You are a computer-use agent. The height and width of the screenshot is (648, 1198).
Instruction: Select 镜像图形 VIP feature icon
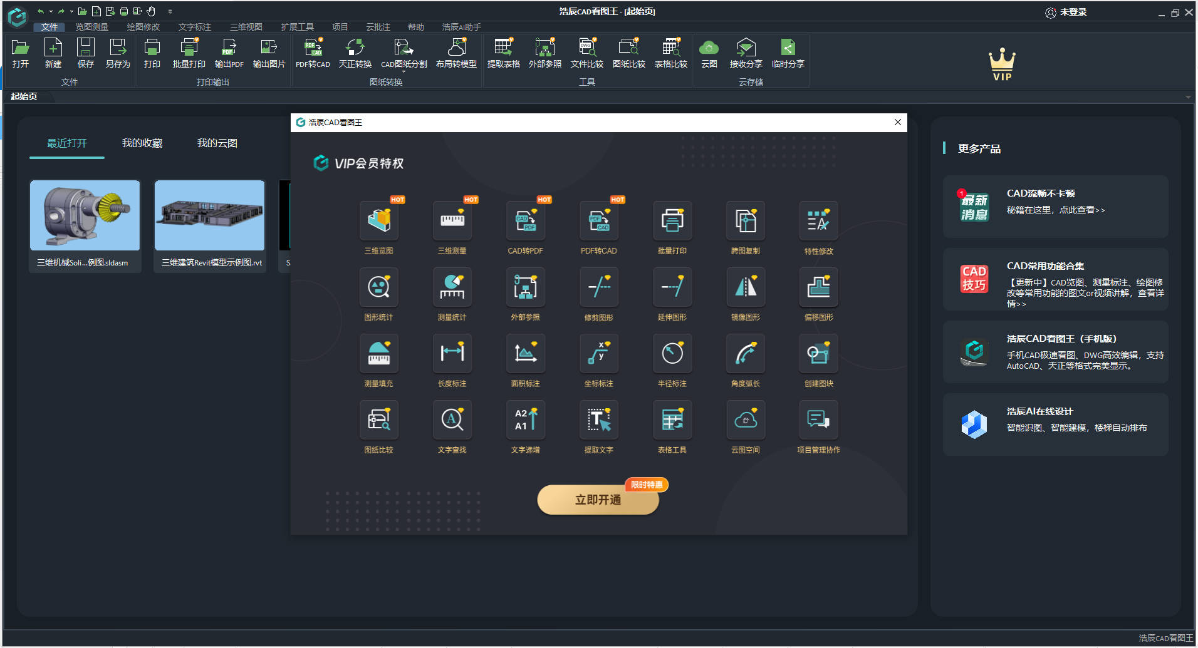tap(746, 287)
